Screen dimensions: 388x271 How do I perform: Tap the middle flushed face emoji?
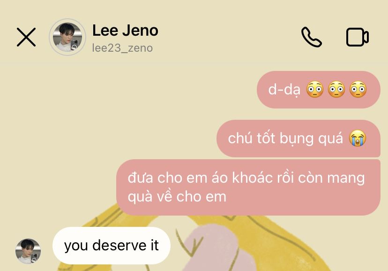pos(336,89)
